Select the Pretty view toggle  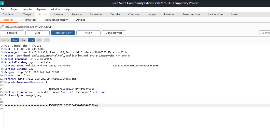click(5, 40)
